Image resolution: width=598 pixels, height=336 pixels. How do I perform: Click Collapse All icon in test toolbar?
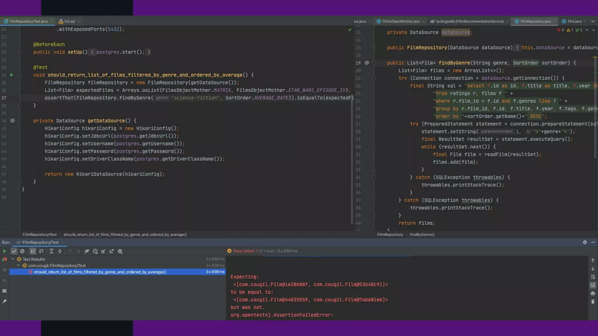point(60,251)
